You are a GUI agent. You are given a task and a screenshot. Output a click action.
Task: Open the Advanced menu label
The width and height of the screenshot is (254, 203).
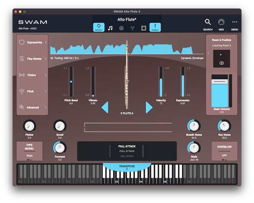pyautogui.click(x=33, y=107)
